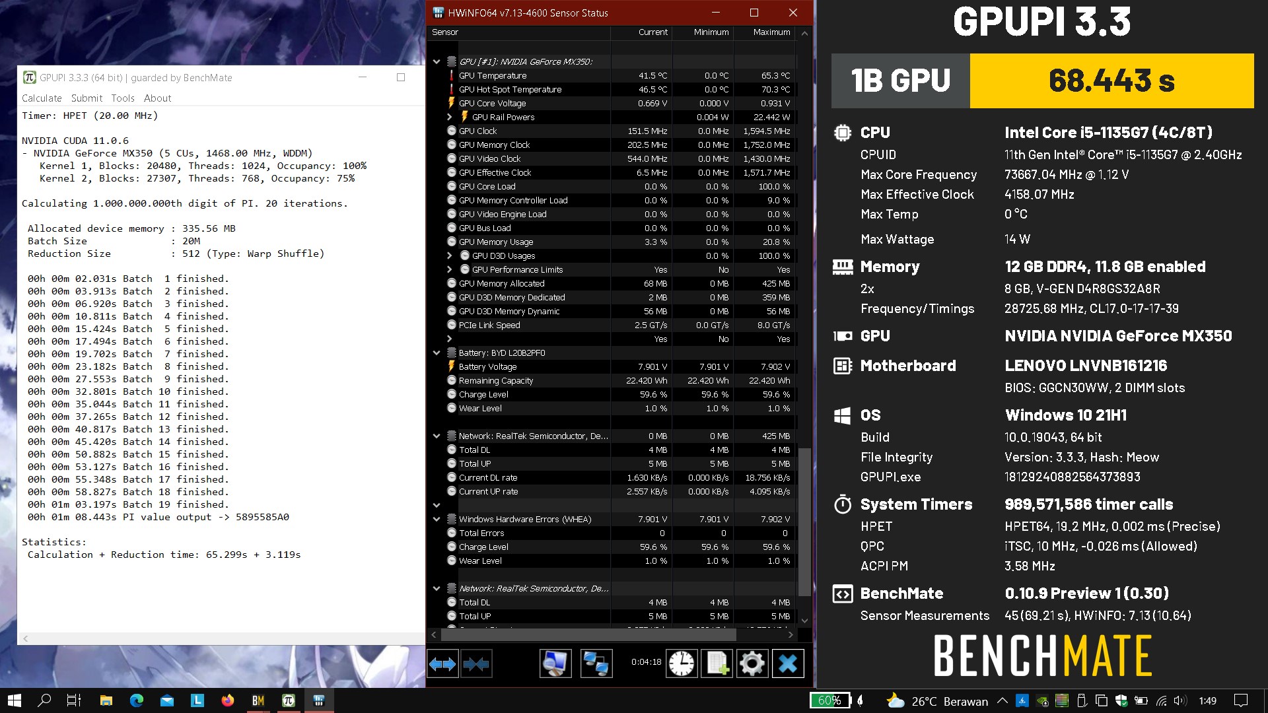This screenshot has height=713, width=1268.
Task: Open weather widget showing 26°C Berawan
Action: [936, 701]
